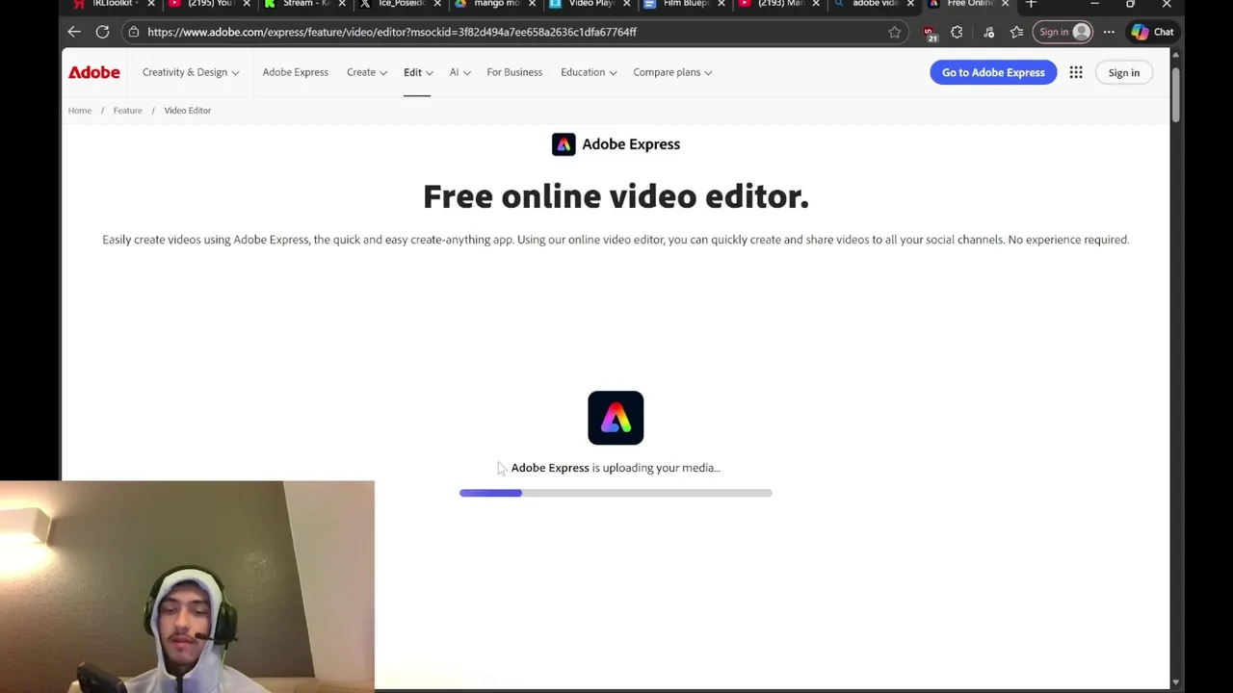Screen dimensions: 1233x693
Task: Click the webcam overlay thumbnail
Action: click(187, 587)
